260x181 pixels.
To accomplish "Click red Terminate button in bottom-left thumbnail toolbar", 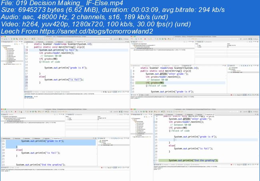I will 16,112.
